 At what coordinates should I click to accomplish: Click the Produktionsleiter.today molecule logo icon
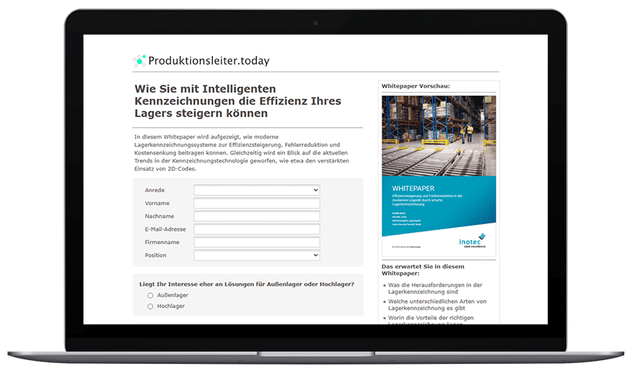(x=140, y=61)
